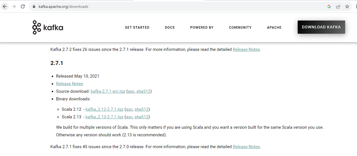Image resolution: width=357 pixels, height=156 pixels.
Task: Click the 2.7.1 version heading
Action: (57, 63)
